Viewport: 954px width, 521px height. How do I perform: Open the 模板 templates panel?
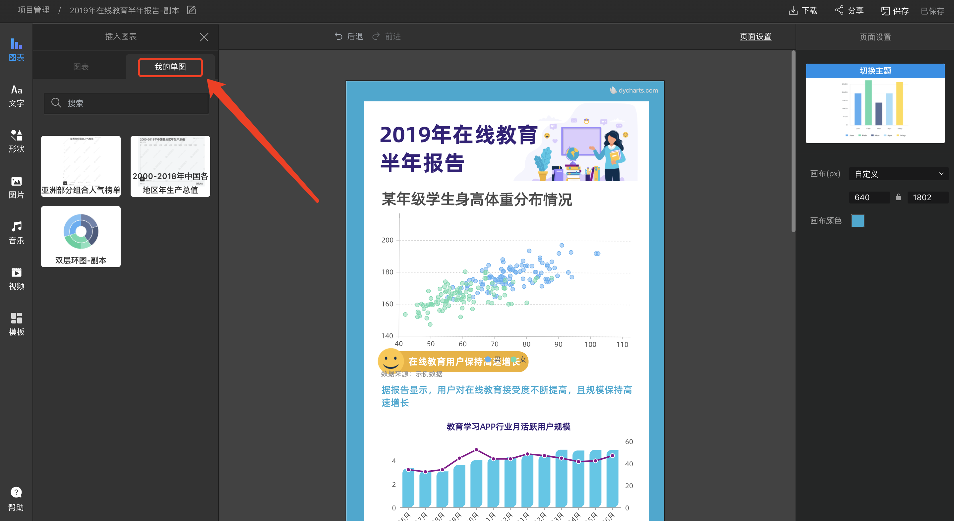point(16,324)
